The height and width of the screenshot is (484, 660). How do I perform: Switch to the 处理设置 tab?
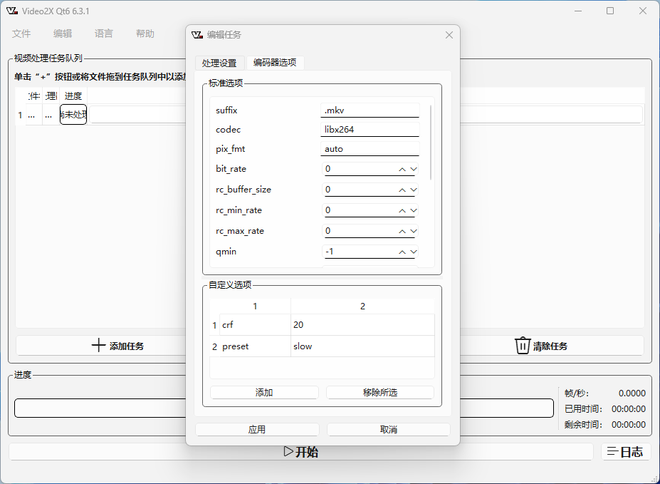coord(219,63)
